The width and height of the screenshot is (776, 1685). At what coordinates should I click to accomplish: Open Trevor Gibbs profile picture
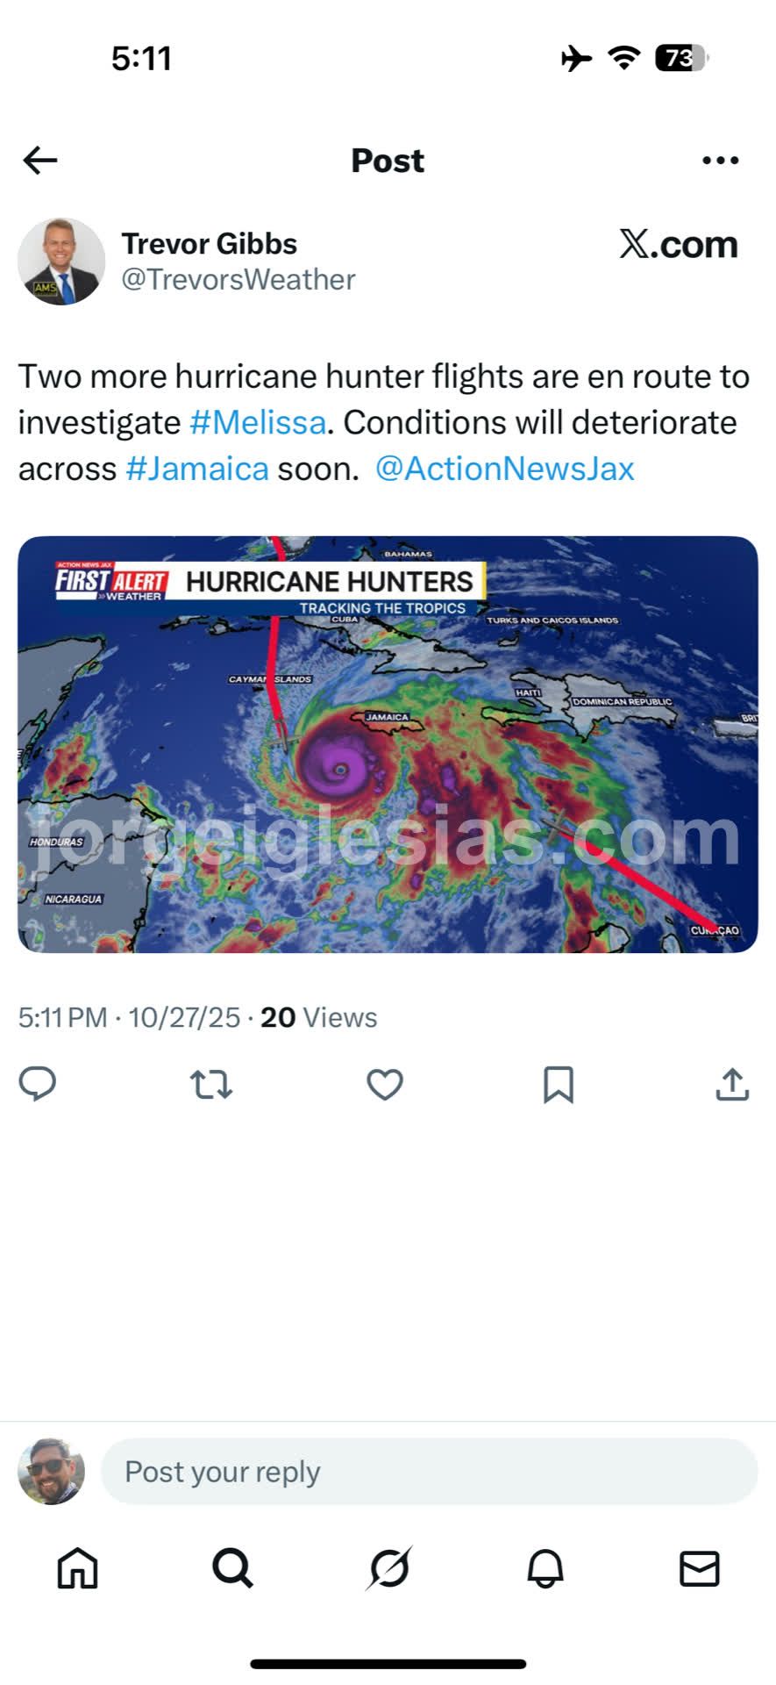(x=61, y=262)
